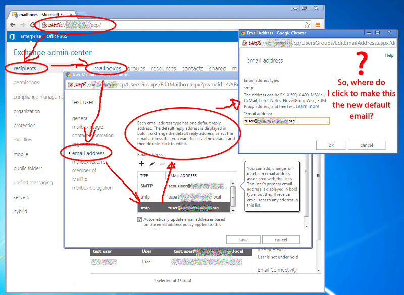Toggle automatically update email addresses checkbox
The height and width of the screenshot is (295, 404).
point(140,220)
